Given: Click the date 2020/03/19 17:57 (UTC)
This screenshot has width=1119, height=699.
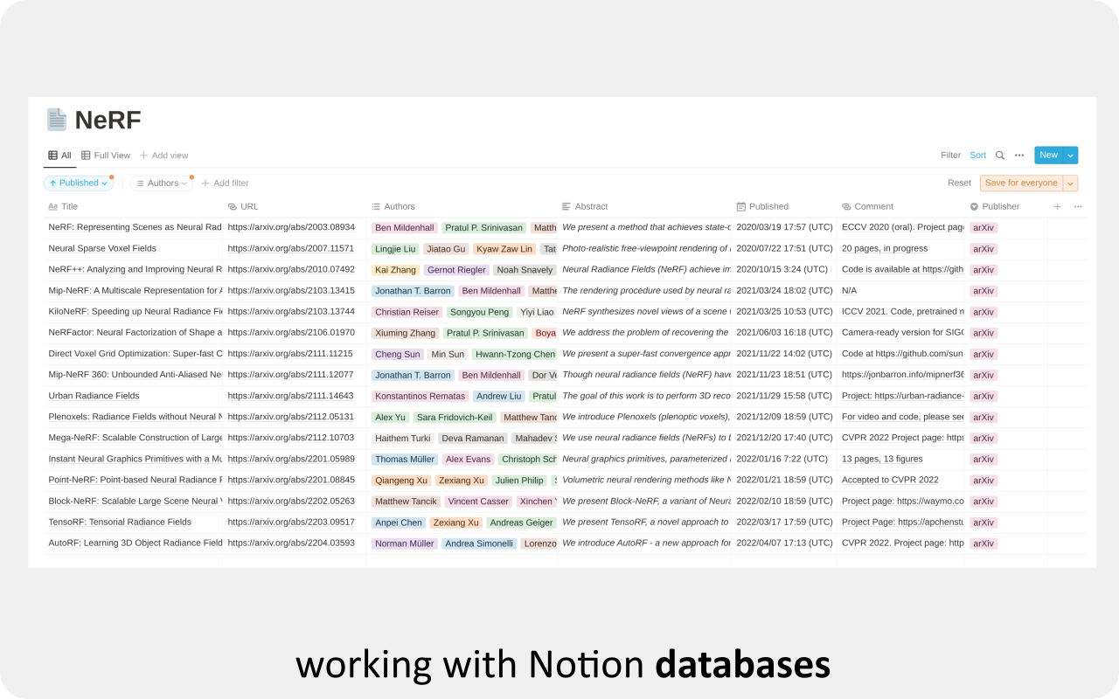Looking at the screenshot, I should [x=784, y=227].
